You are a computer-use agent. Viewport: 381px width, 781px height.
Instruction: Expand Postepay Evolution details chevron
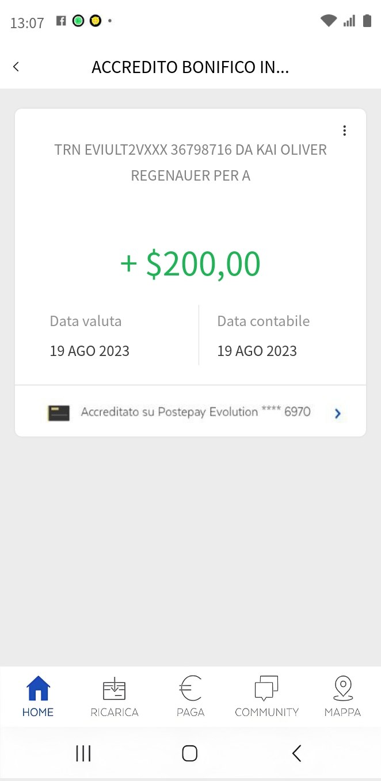point(338,413)
